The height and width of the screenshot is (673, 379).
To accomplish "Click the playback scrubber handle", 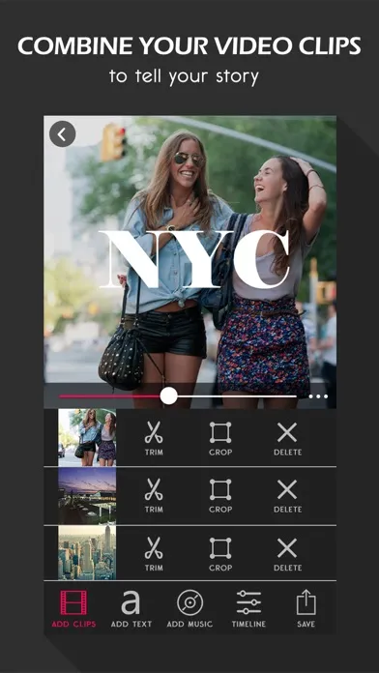I will [x=168, y=395].
